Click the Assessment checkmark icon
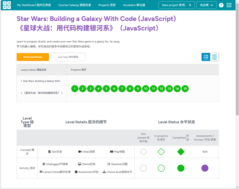Viewport: 239px width, 189px height. 76,172
